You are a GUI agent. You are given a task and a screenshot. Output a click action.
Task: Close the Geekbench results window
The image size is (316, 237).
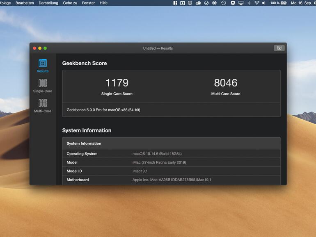click(34, 48)
